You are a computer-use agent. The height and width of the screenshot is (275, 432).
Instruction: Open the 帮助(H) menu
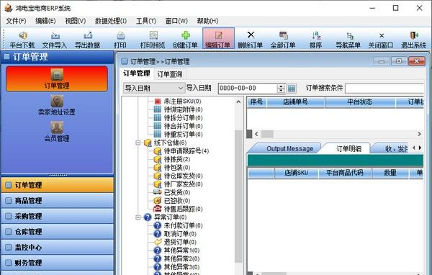click(207, 21)
